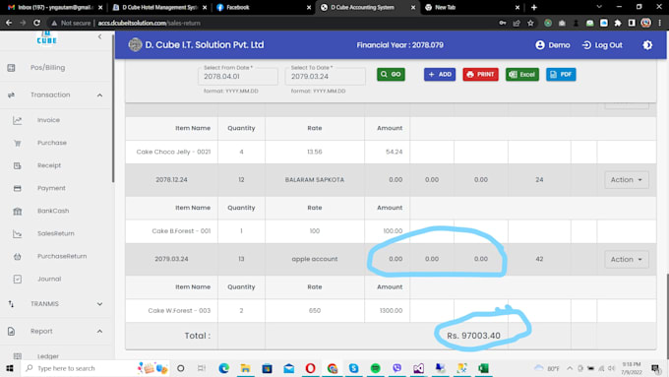Click the BankCash building icon
The height and width of the screenshot is (377, 669).
coord(17,211)
